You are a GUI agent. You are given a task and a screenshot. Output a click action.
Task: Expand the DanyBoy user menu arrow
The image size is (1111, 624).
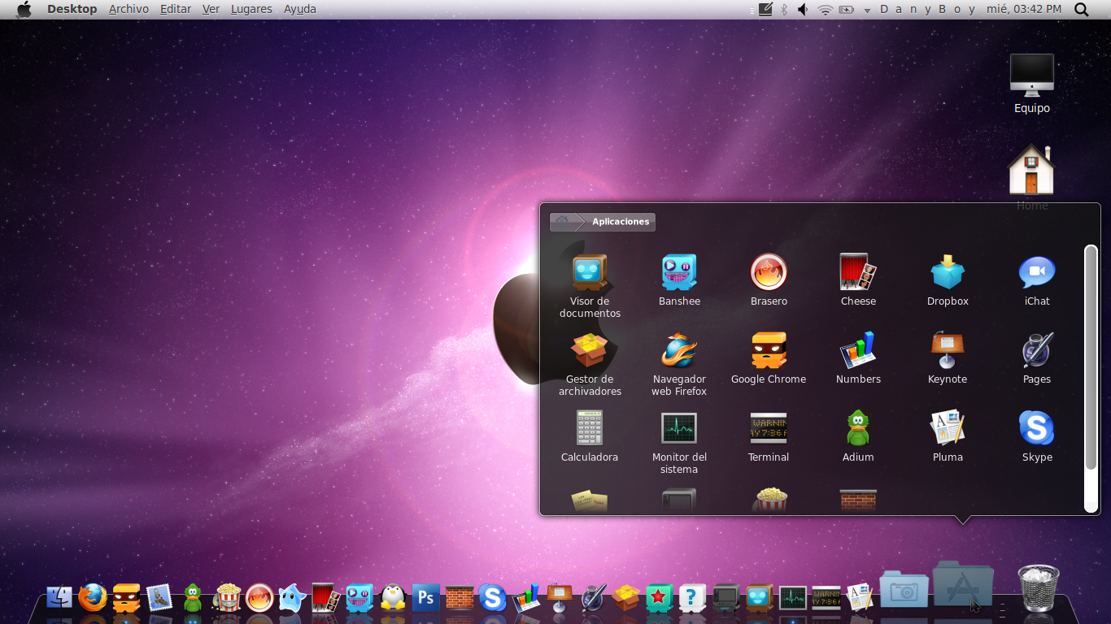pyautogui.click(x=867, y=10)
